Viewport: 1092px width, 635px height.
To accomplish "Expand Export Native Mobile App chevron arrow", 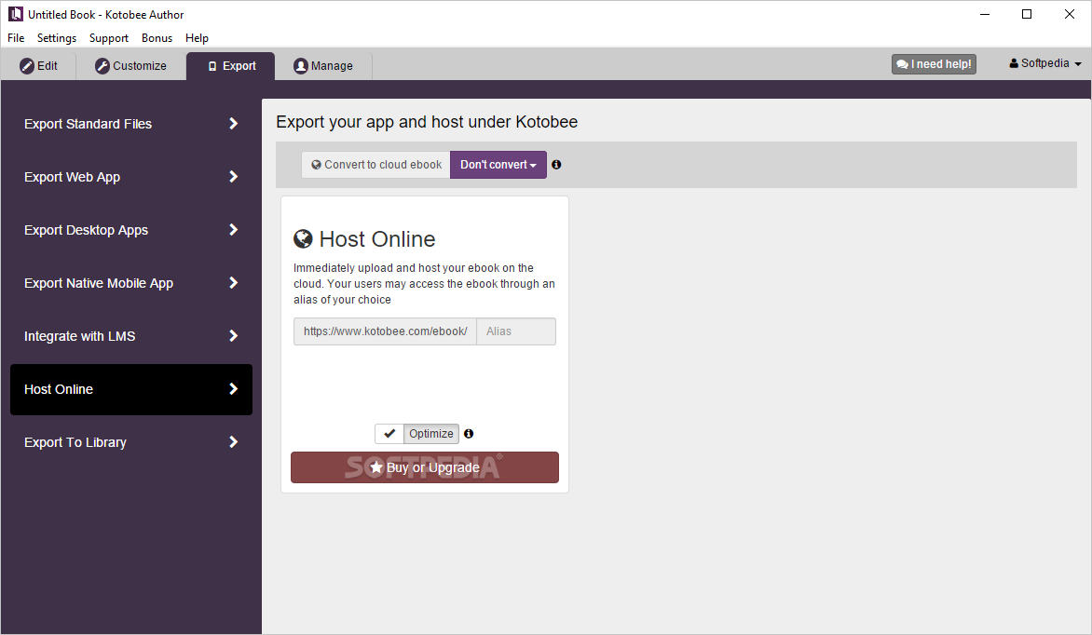I will coord(233,283).
